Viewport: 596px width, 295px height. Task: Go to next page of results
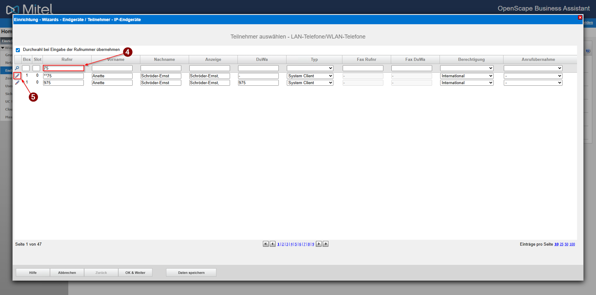click(319, 244)
